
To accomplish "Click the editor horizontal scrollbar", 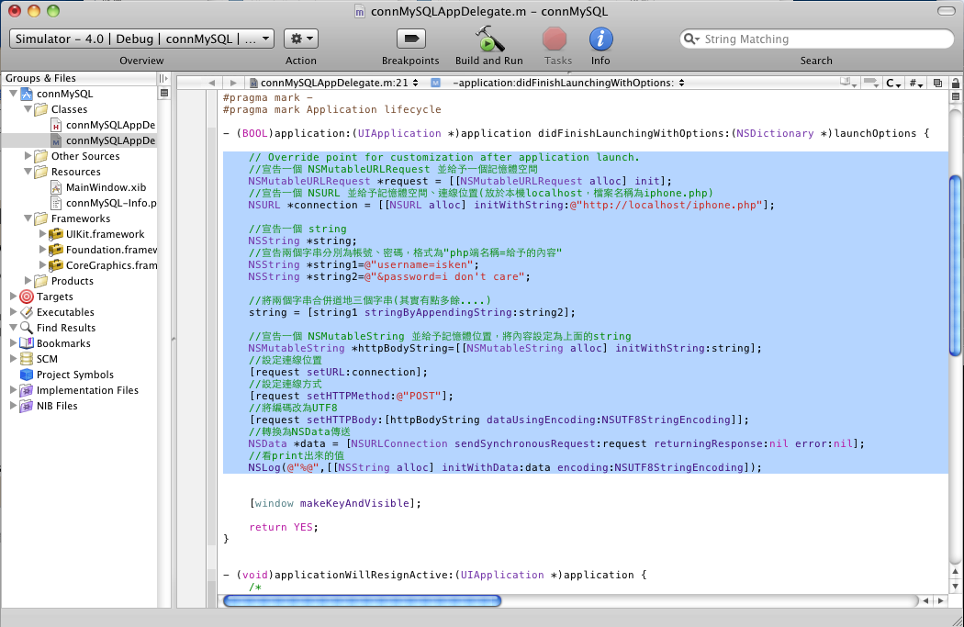I will tap(362, 600).
